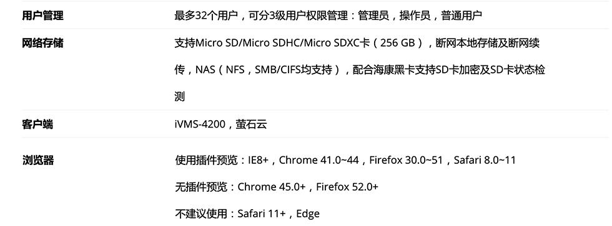
Task: Click the 客户端 row label
Action: 37,125
